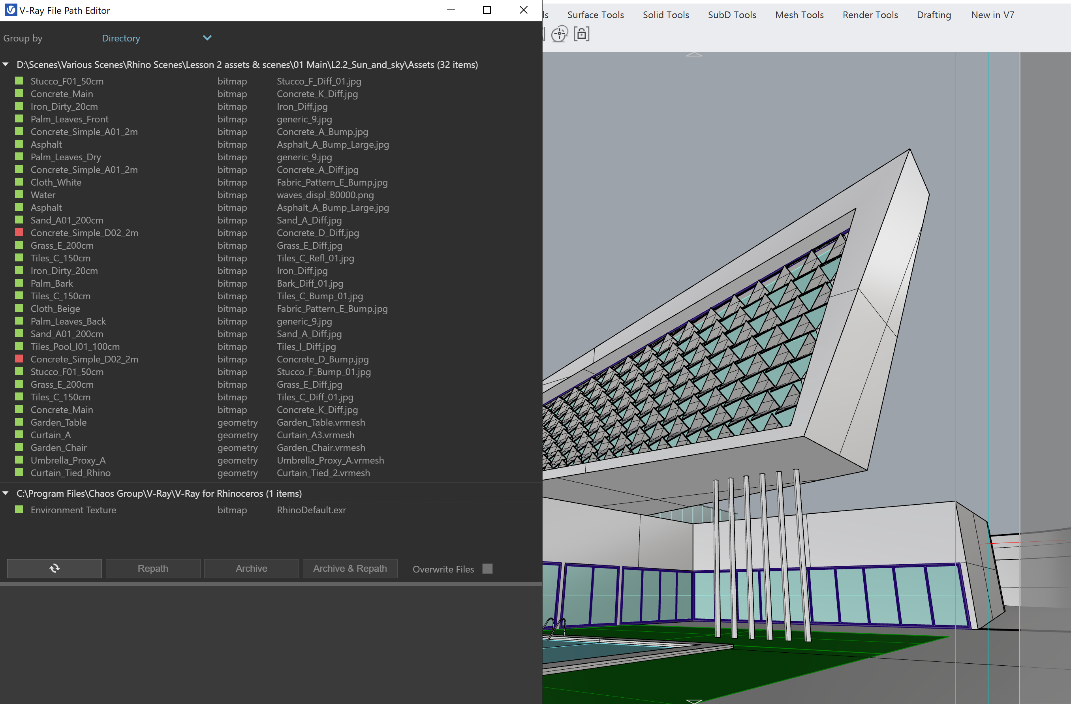Click red status square for Concrete_D_Diff.jpg row
The height and width of the screenshot is (704, 1071).
[19, 232]
